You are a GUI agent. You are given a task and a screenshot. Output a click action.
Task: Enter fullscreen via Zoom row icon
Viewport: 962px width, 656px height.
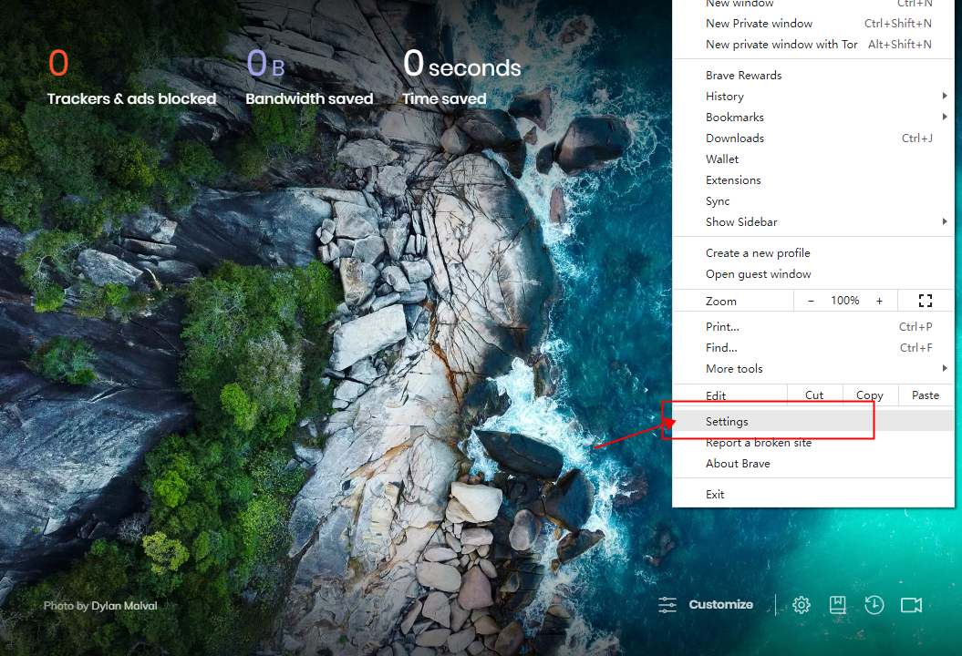925,301
